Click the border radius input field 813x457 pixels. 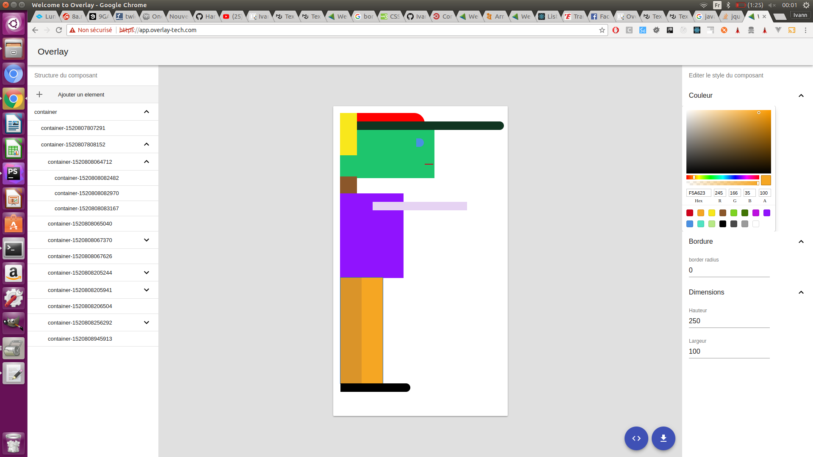point(729,270)
